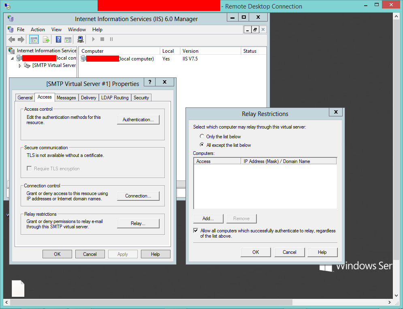Screen dimensions: 403x309
Task: Sort by the Status column header
Action: 254,51
